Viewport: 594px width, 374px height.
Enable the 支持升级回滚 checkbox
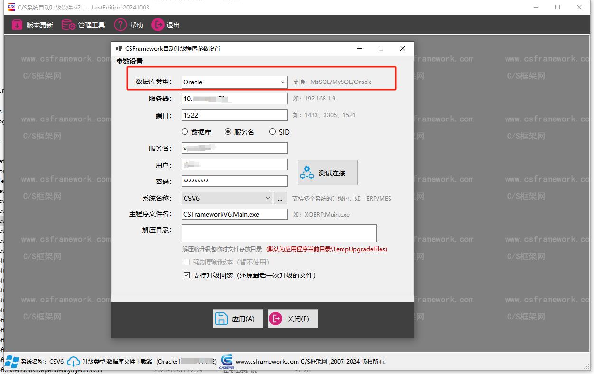186,275
